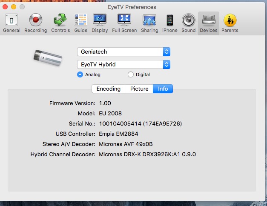
Task: Click the red close window button
Action: (x=5, y=7)
